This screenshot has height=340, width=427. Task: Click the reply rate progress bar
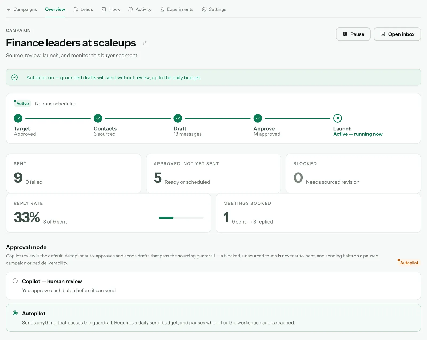click(x=181, y=218)
